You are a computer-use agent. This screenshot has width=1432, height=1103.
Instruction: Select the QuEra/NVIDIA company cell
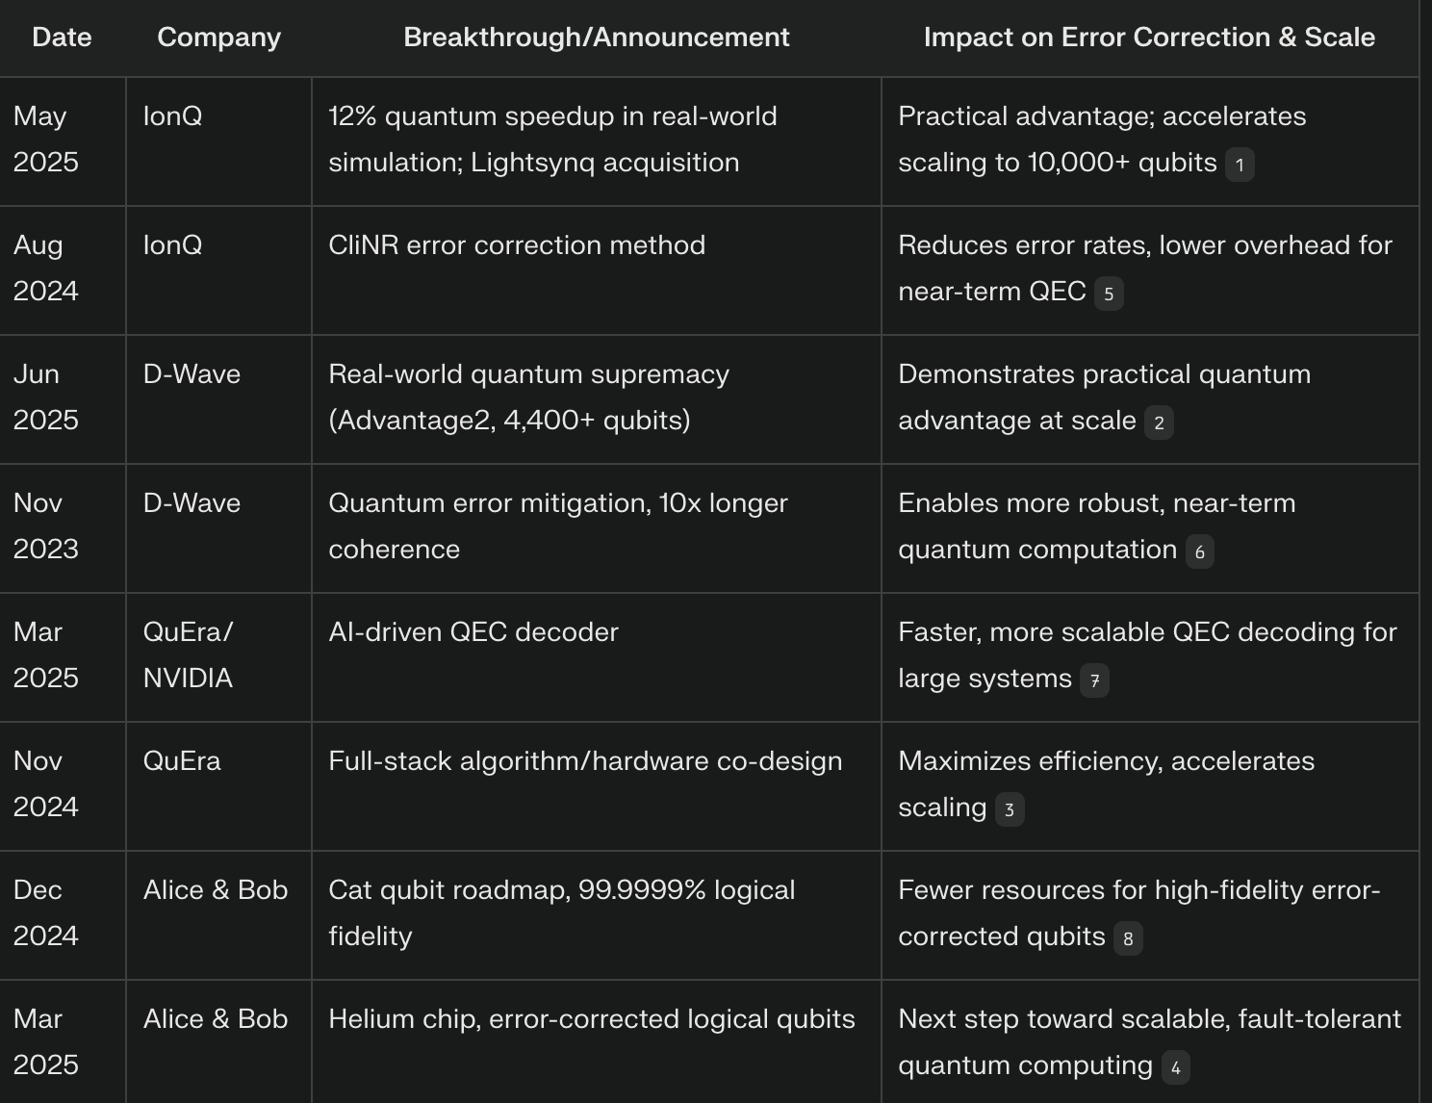pyautogui.click(x=189, y=655)
